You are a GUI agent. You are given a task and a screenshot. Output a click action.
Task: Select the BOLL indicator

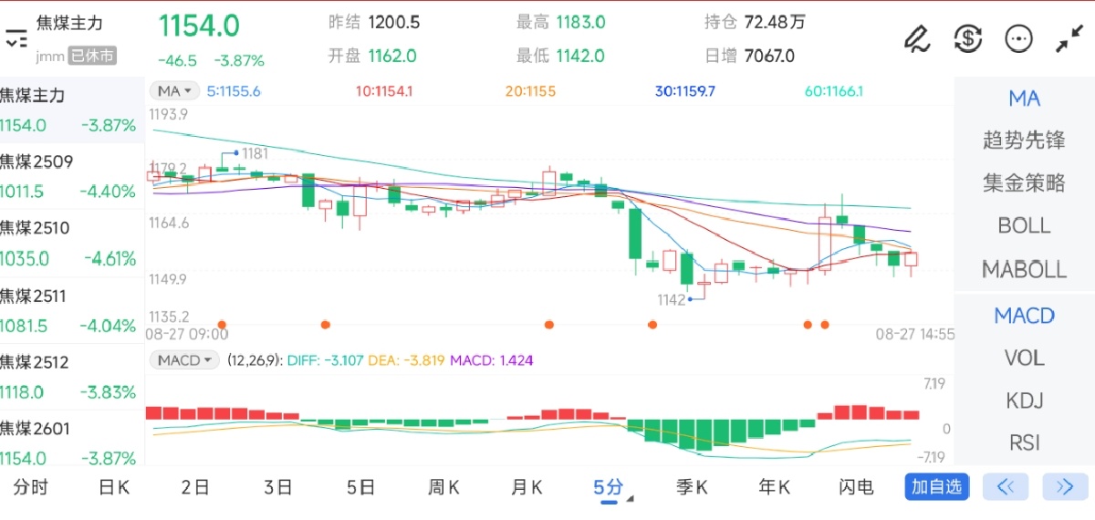(1024, 225)
